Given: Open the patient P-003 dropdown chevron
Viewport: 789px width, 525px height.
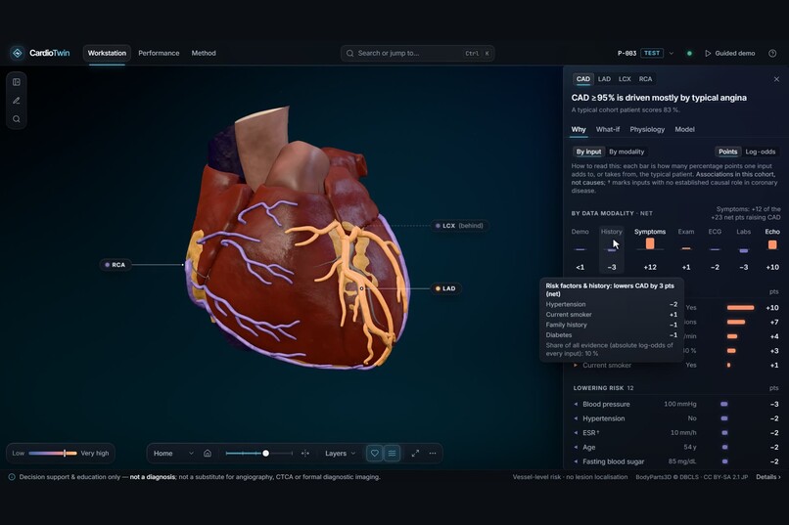Looking at the screenshot, I should (x=671, y=53).
